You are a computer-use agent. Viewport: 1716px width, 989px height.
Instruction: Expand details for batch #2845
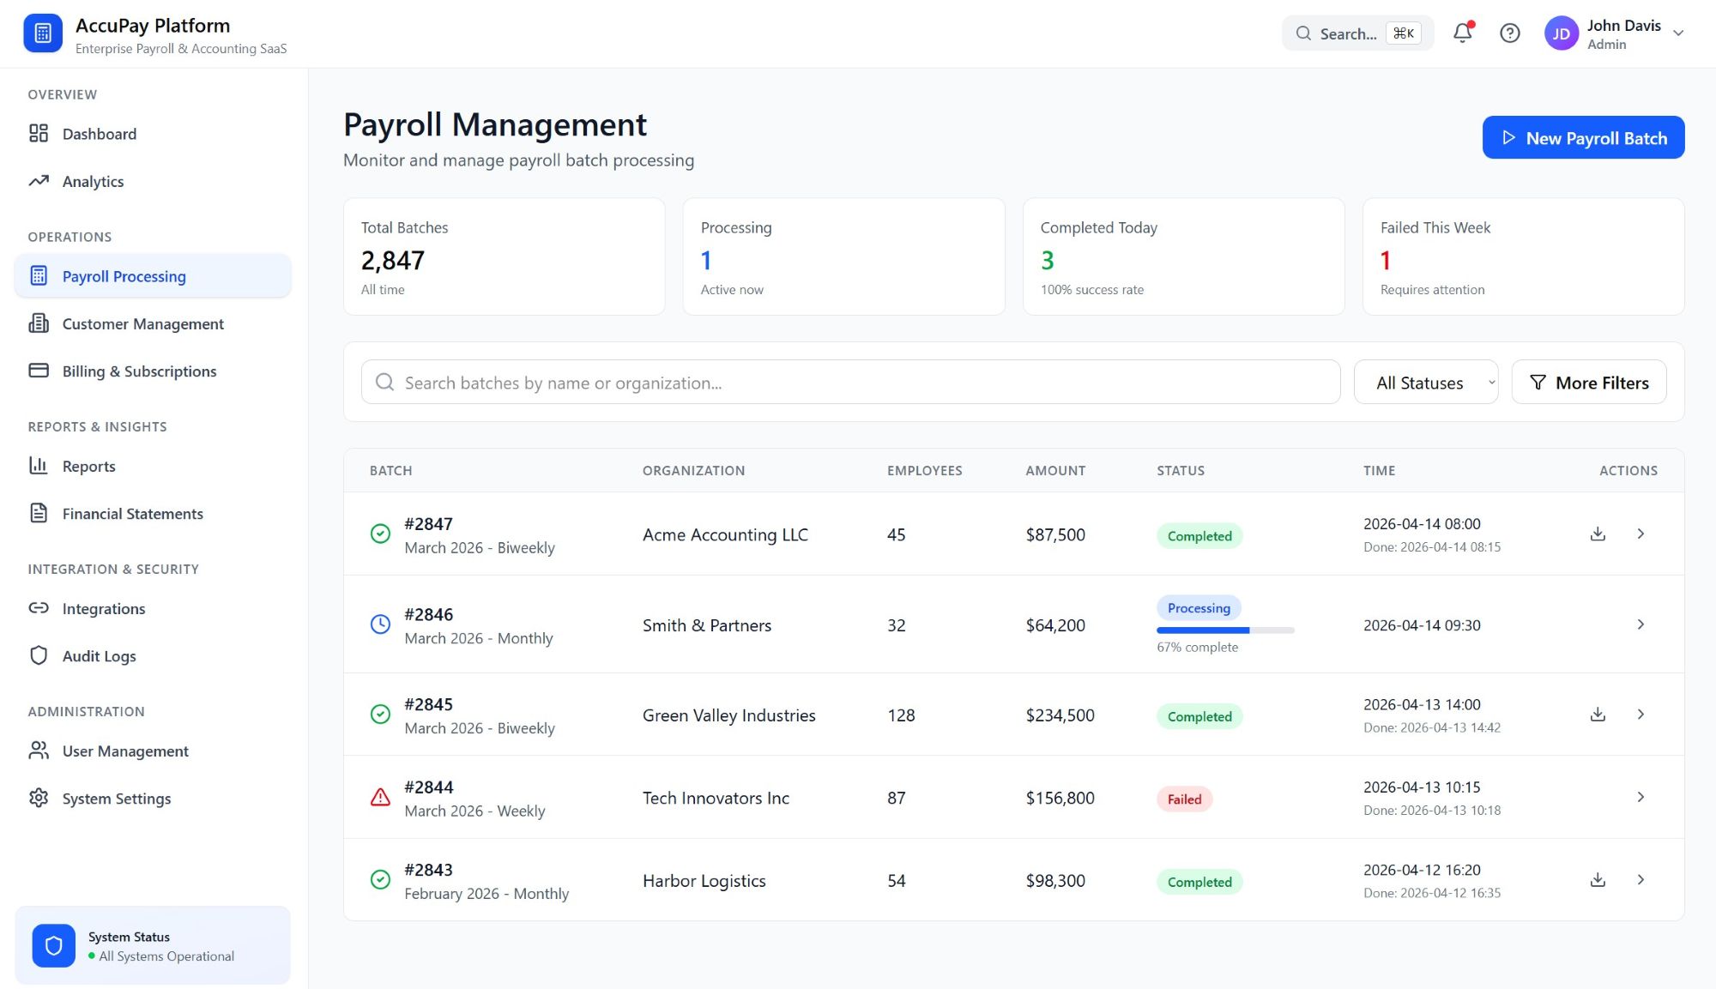coord(1640,715)
